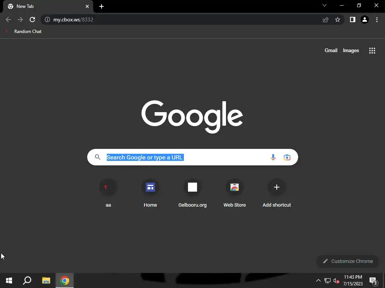This screenshot has width=385, height=288.
Task: Share this page icon in address bar
Action: coord(326,19)
